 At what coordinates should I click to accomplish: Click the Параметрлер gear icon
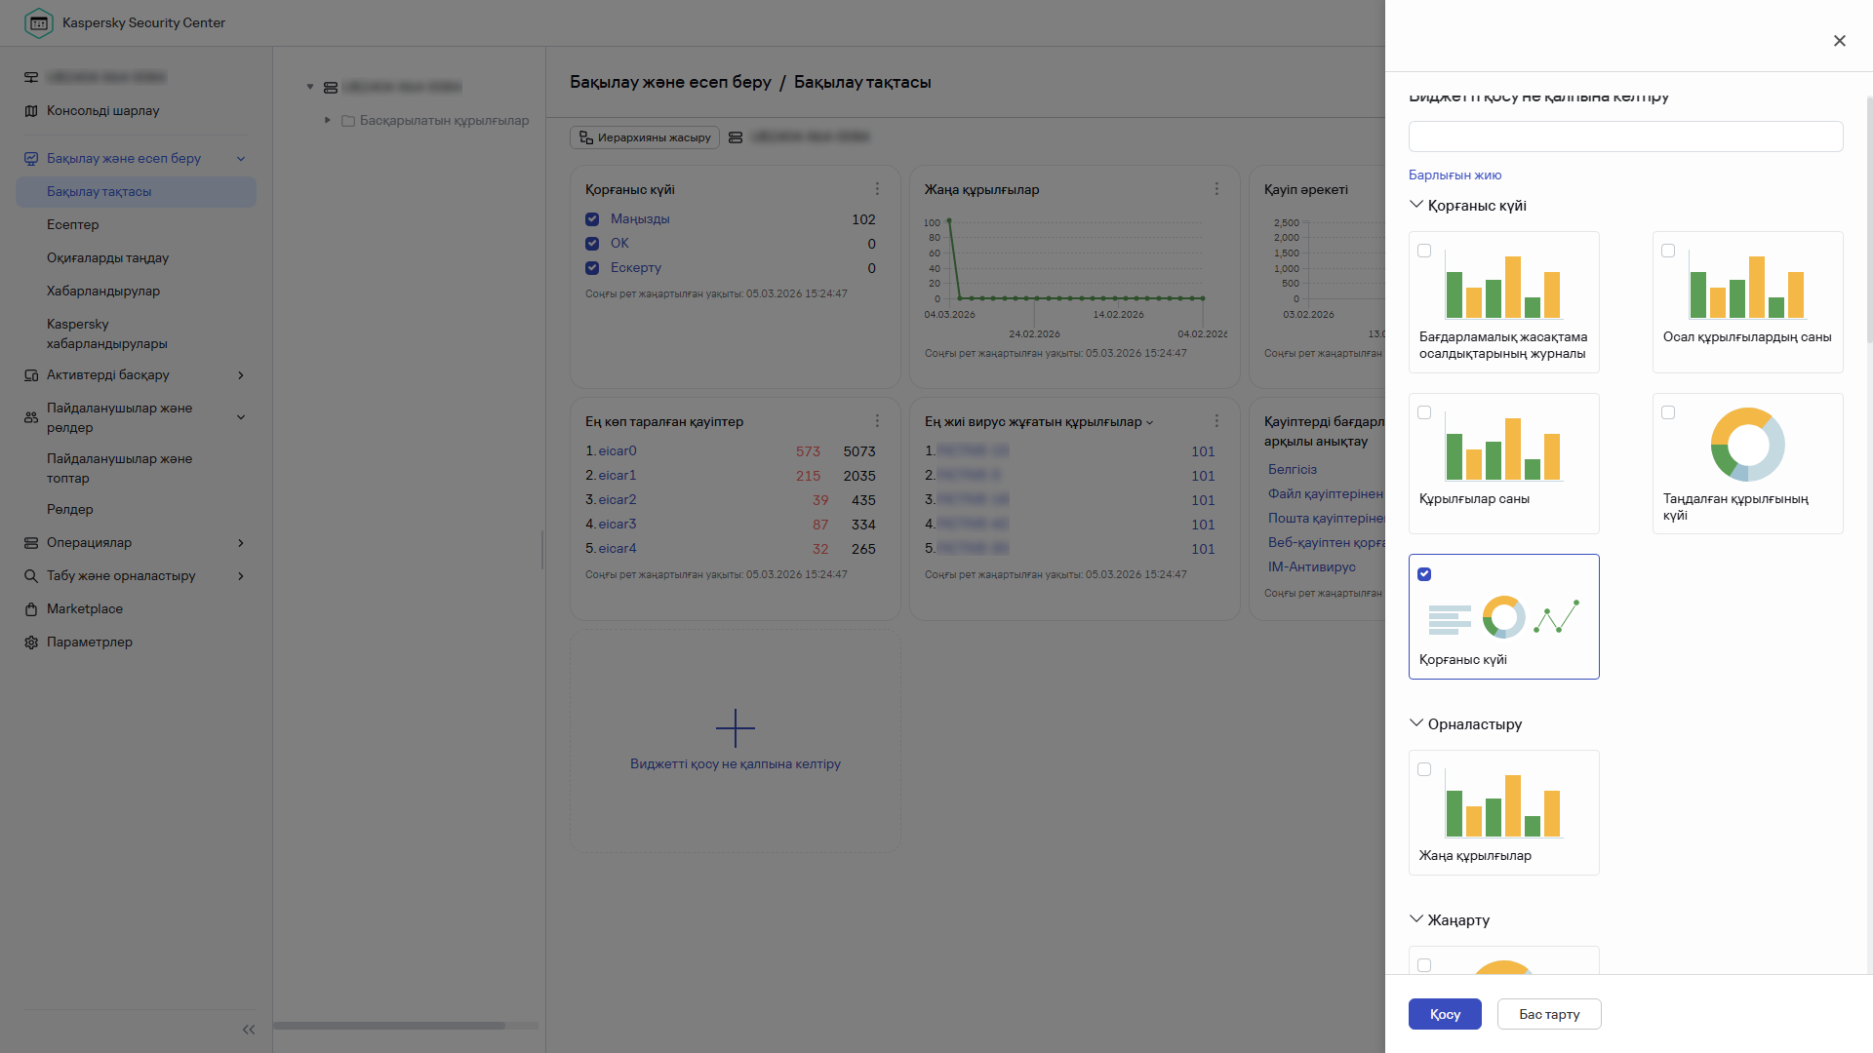coord(31,643)
